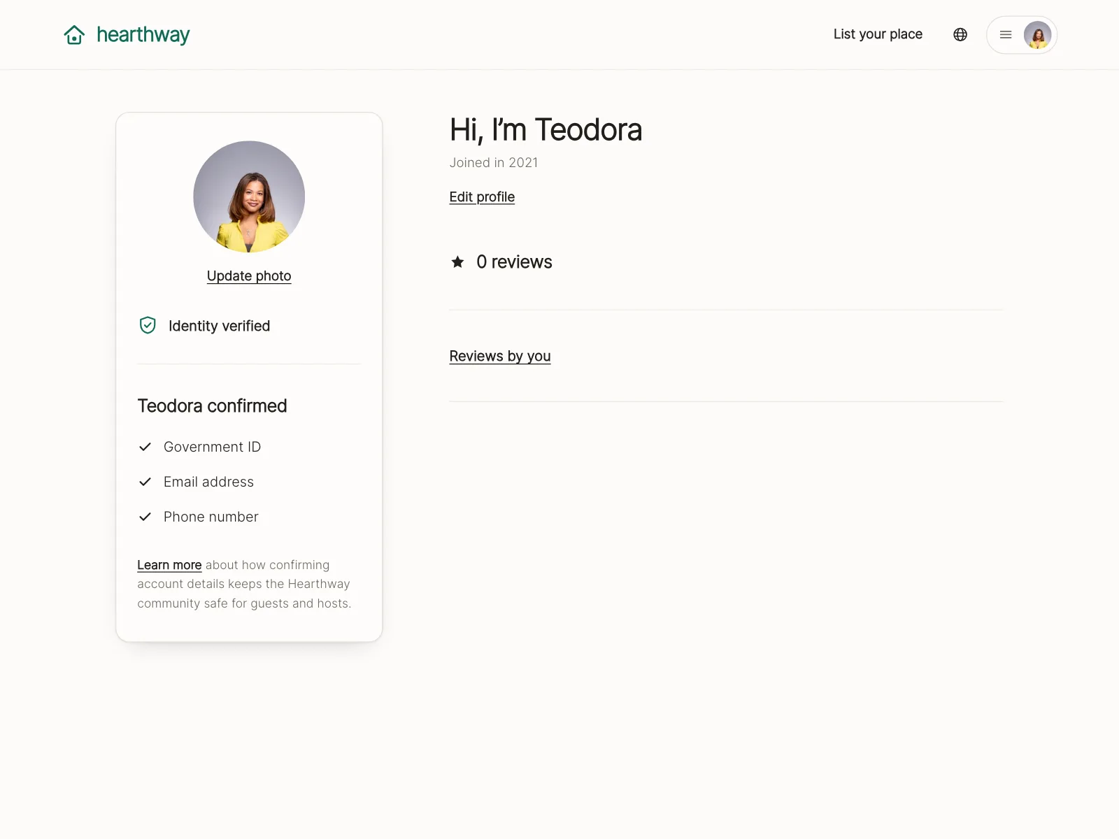Viewport: 1119px width, 839px height.
Task: Click the Learn more link
Action: tap(169, 565)
